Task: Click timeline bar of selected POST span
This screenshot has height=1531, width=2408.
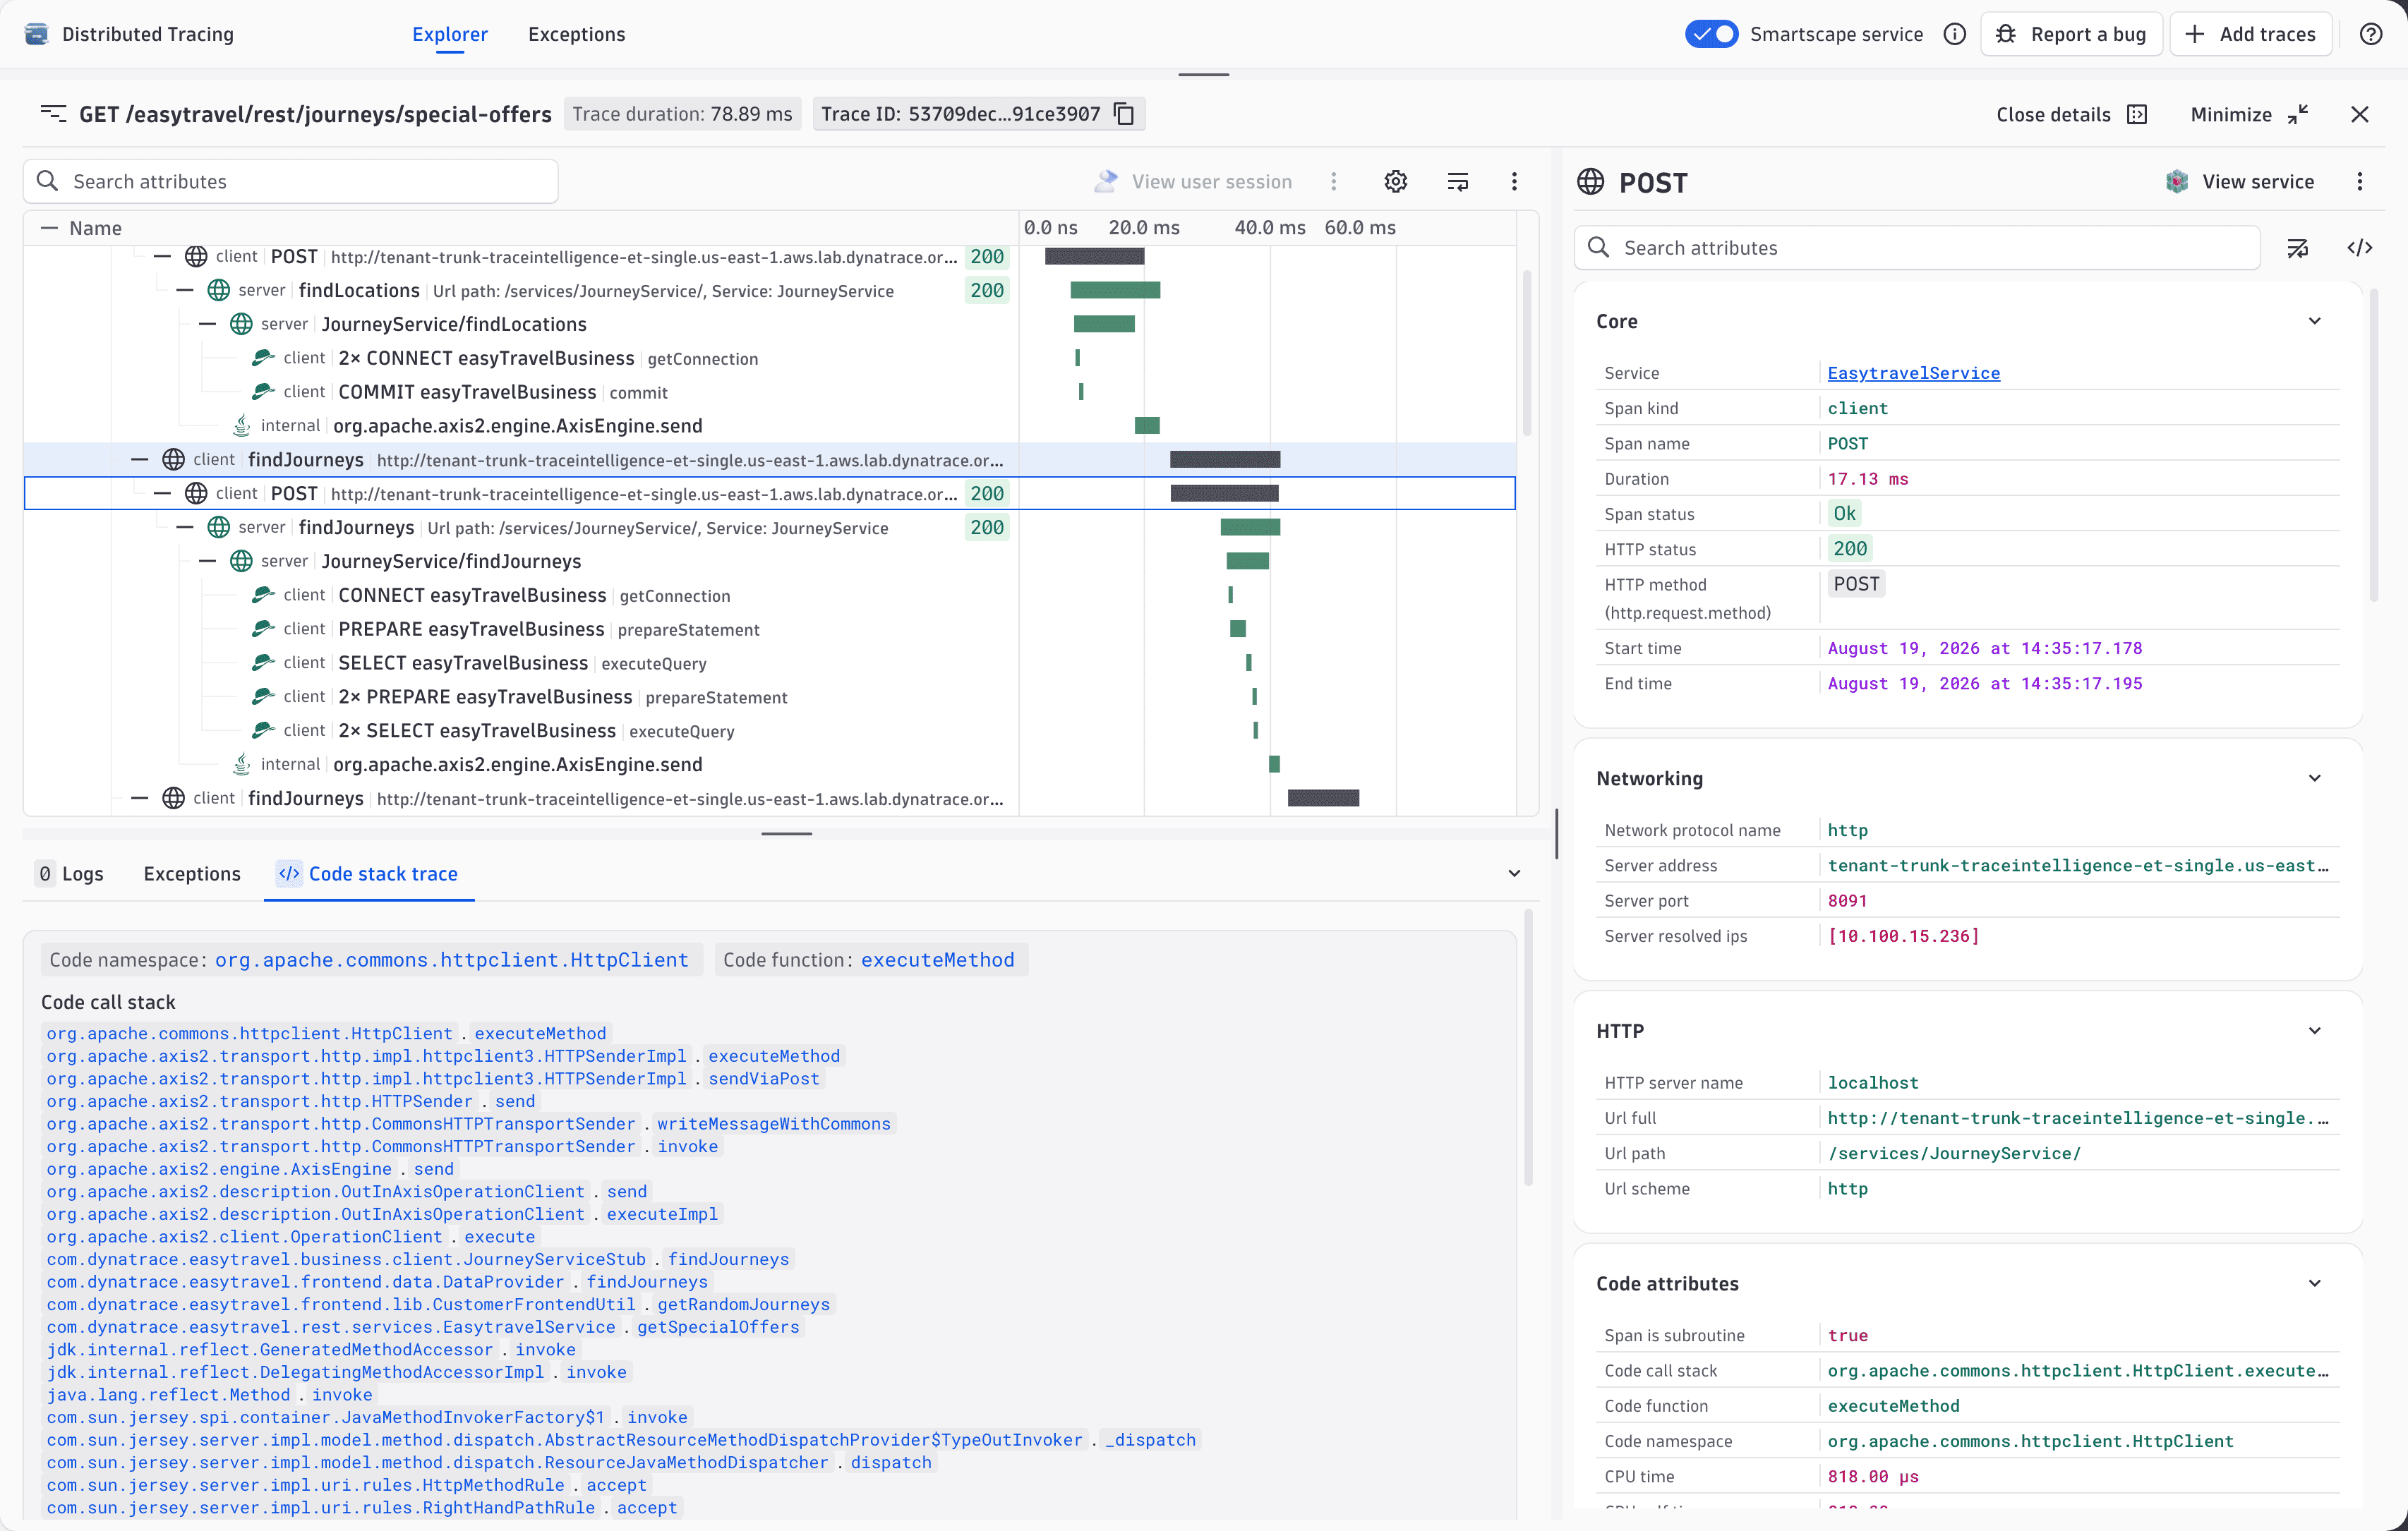Action: [x=1225, y=493]
